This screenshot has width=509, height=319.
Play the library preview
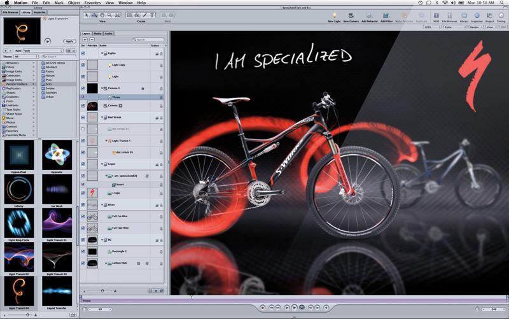(x=48, y=41)
